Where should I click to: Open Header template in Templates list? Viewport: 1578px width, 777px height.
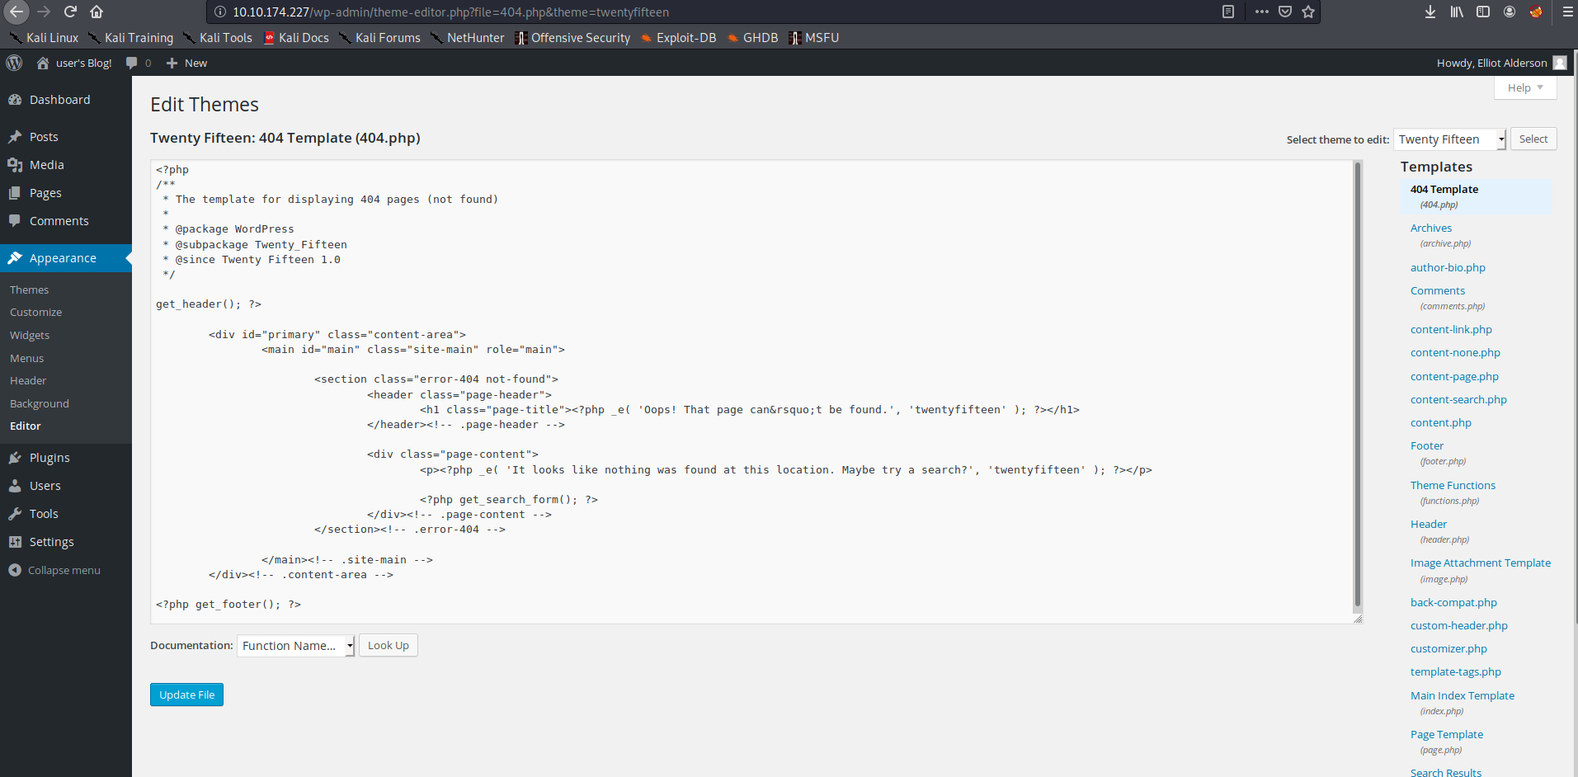click(x=1429, y=524)
